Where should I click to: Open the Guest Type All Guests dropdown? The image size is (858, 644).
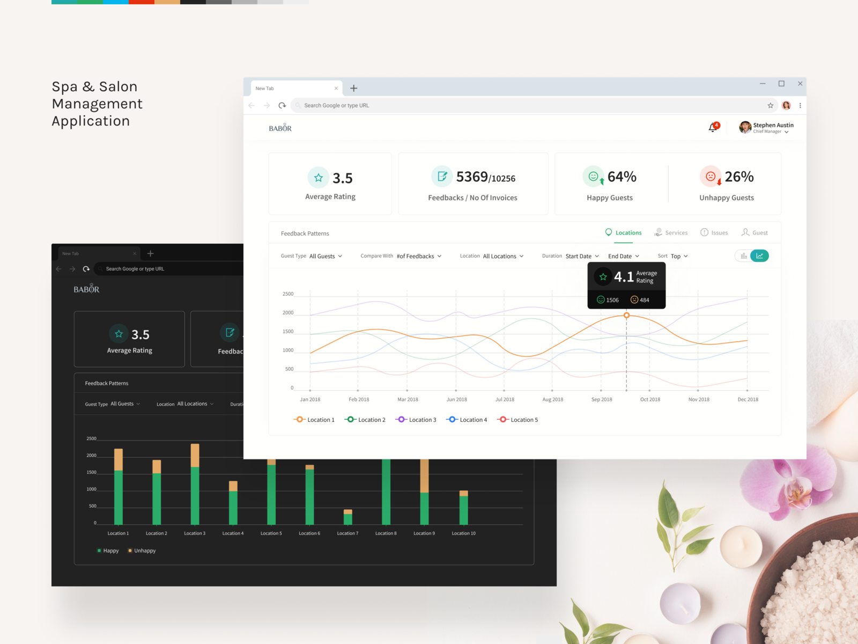coord(326,256)
